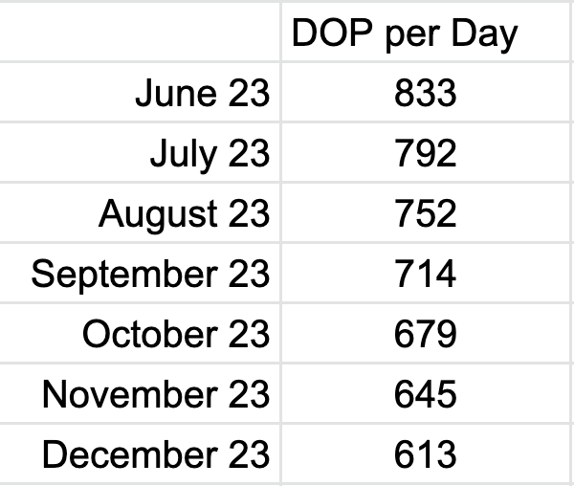Select the cell with value 792
The width and height of the screenshot is (574, 486).
[x=426, y=152]
